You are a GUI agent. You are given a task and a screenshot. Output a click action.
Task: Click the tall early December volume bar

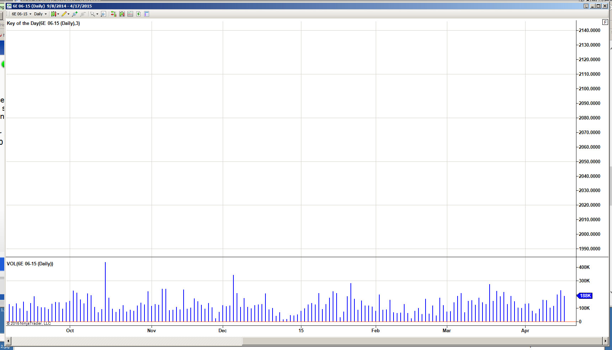tap(233, 298)
